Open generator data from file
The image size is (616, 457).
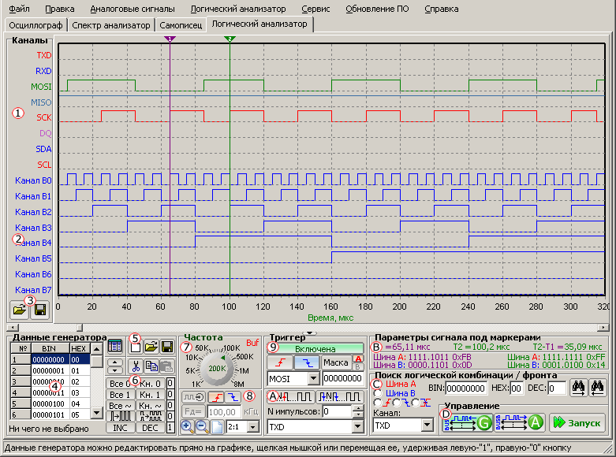151,347
